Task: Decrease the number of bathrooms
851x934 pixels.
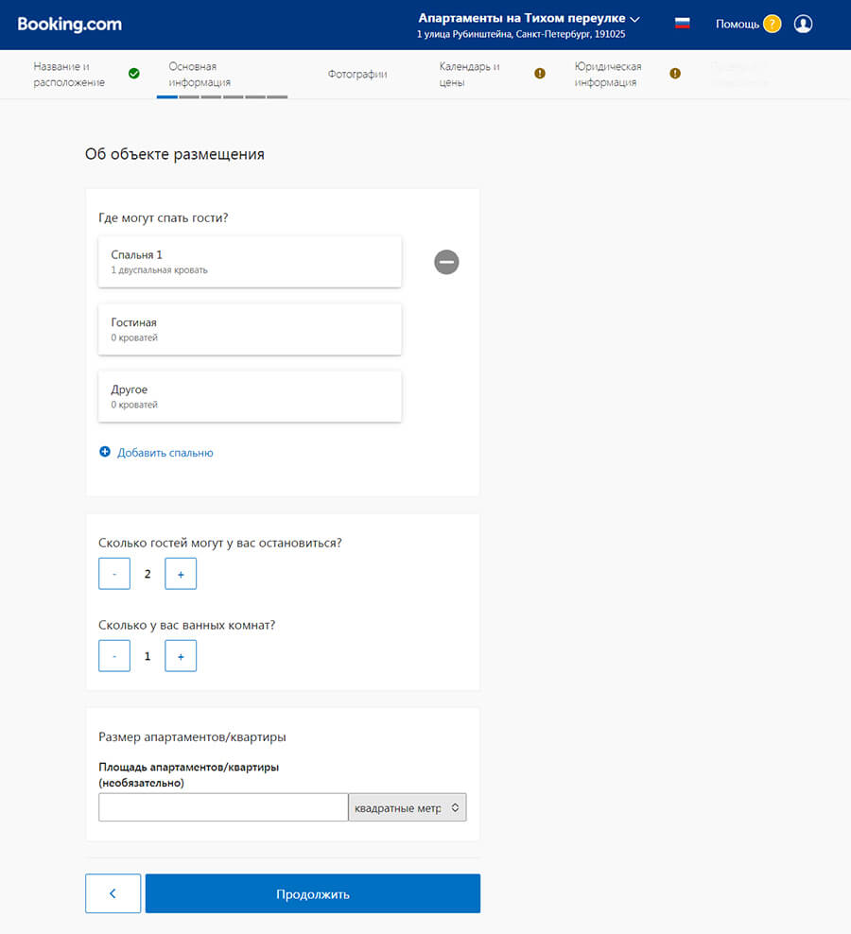Action: pos(114,656)
